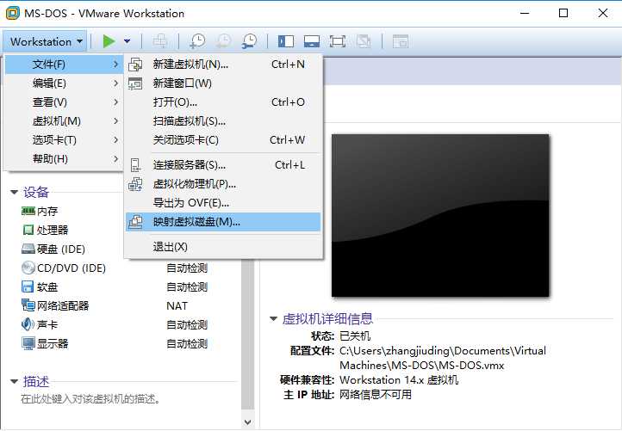Click the description input field placeholder
This screenshot has height=431, width=622.
90,399
